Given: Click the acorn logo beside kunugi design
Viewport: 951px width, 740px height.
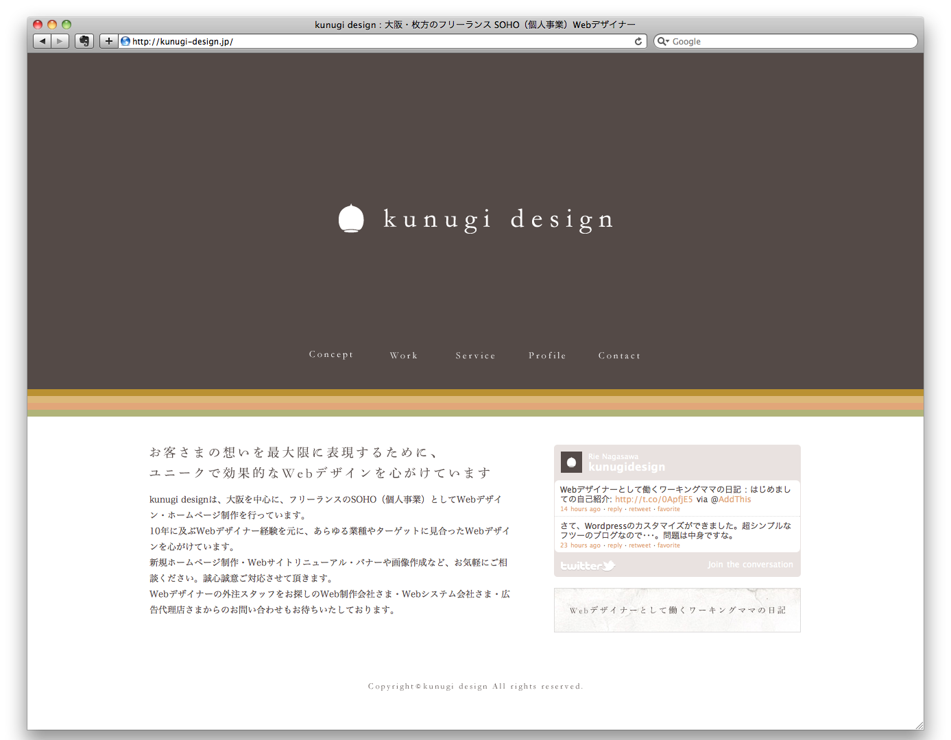Looking at the screenshot, I should coord(351,219).
